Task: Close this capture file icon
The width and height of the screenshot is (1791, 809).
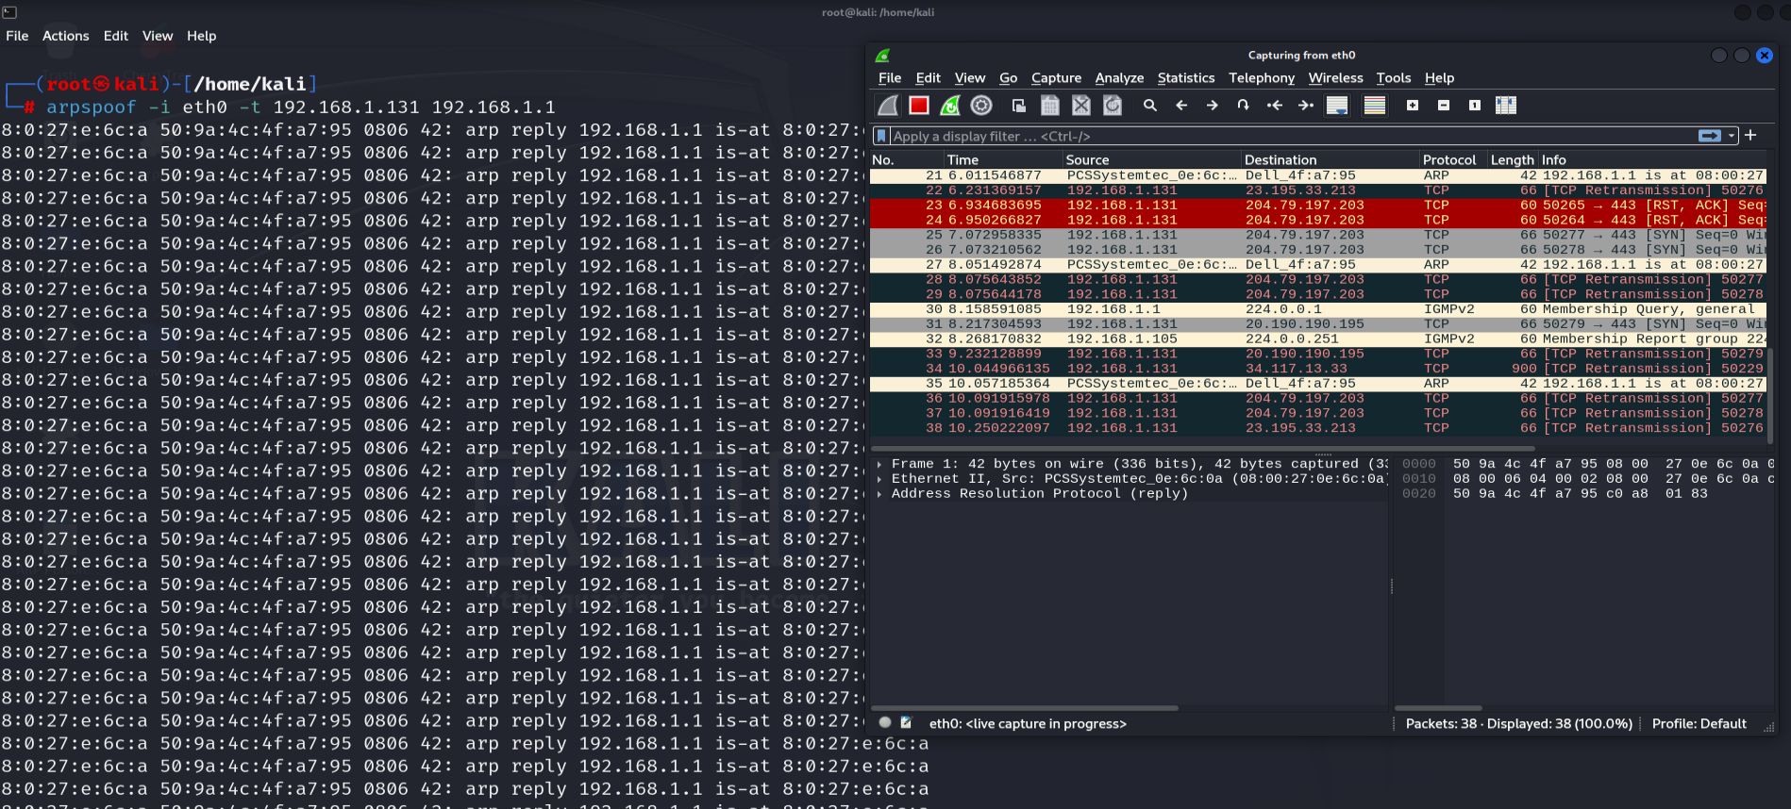Action: click(x=1081, y=106)
